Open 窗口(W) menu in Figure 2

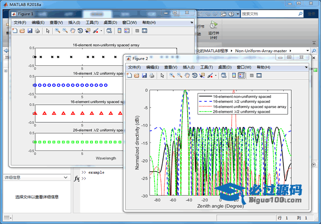click(x=244, y=67)
